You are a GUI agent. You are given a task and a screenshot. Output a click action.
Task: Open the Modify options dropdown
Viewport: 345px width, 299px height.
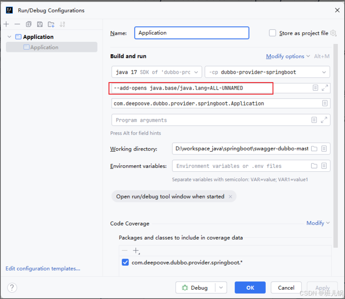click(x=288, y=57)
